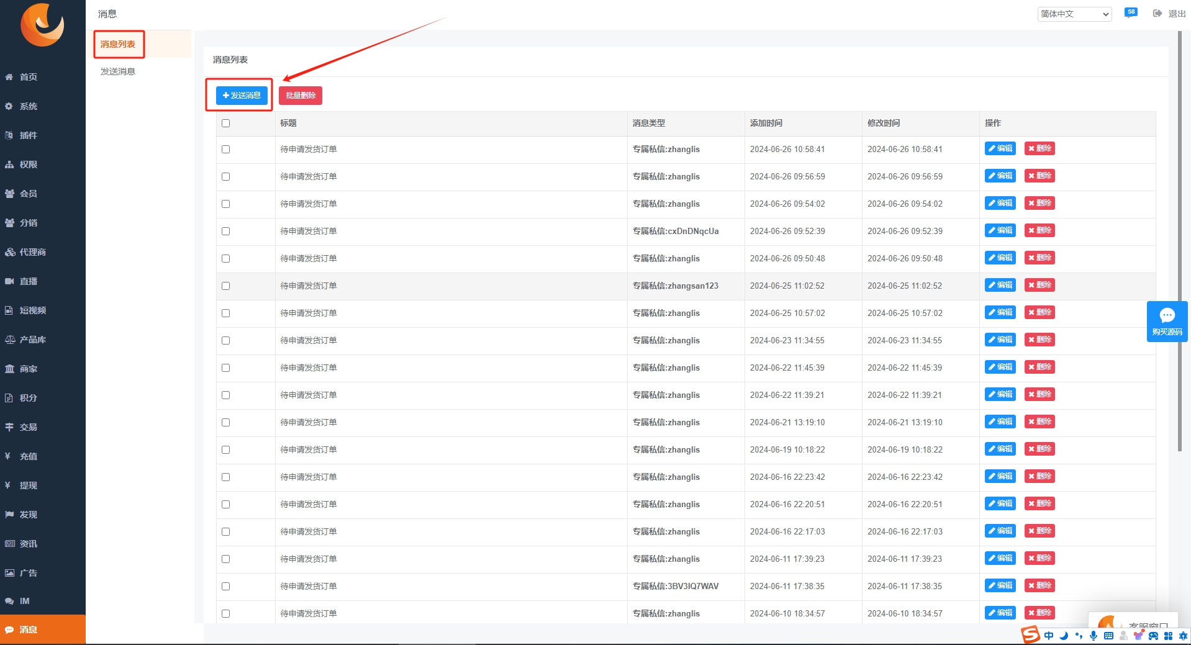The width and height of the screenshot is (1191, 645).
Task: Click Sogou microphone voice input icon
Action: (1094, 636)
